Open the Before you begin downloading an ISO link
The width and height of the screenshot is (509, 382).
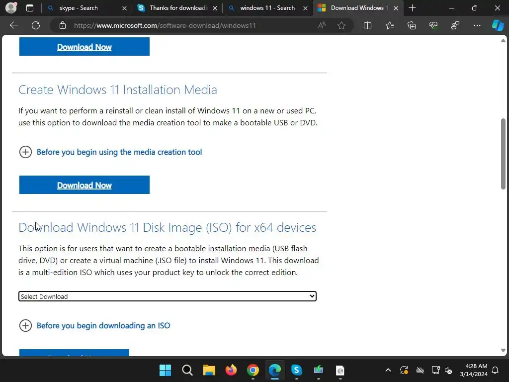103,325
